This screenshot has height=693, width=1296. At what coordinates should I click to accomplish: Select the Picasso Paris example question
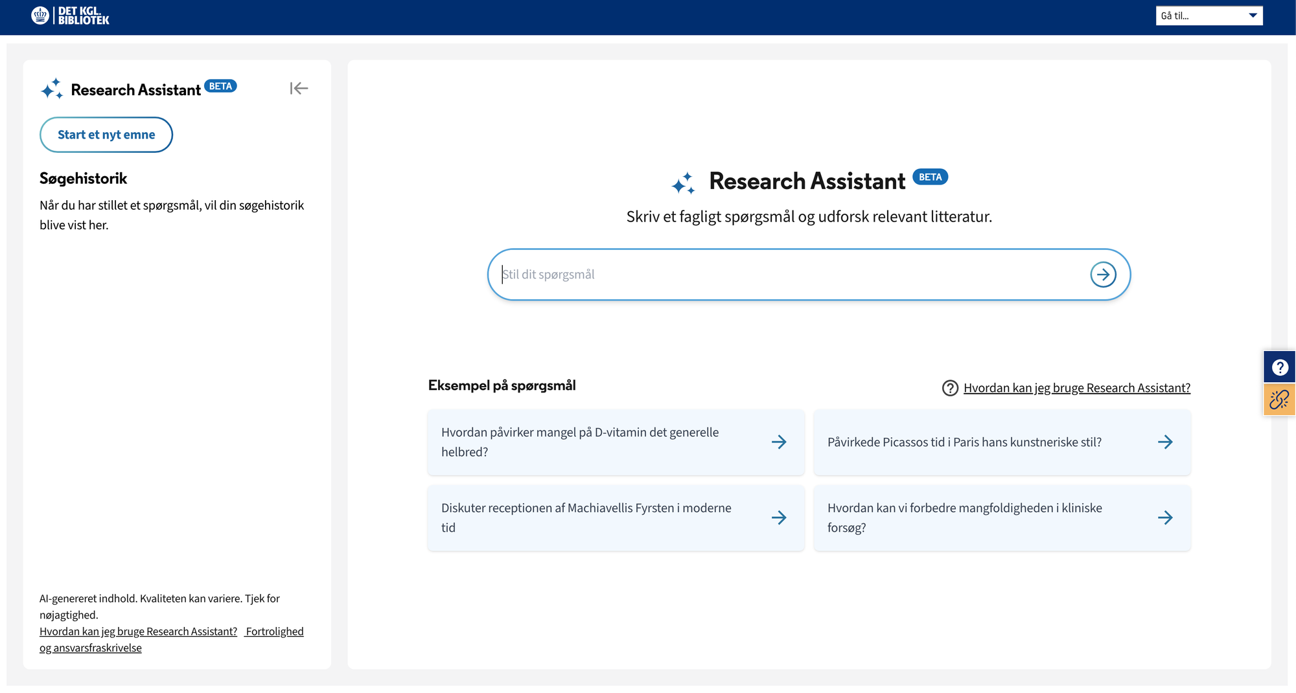[1002, 442]
